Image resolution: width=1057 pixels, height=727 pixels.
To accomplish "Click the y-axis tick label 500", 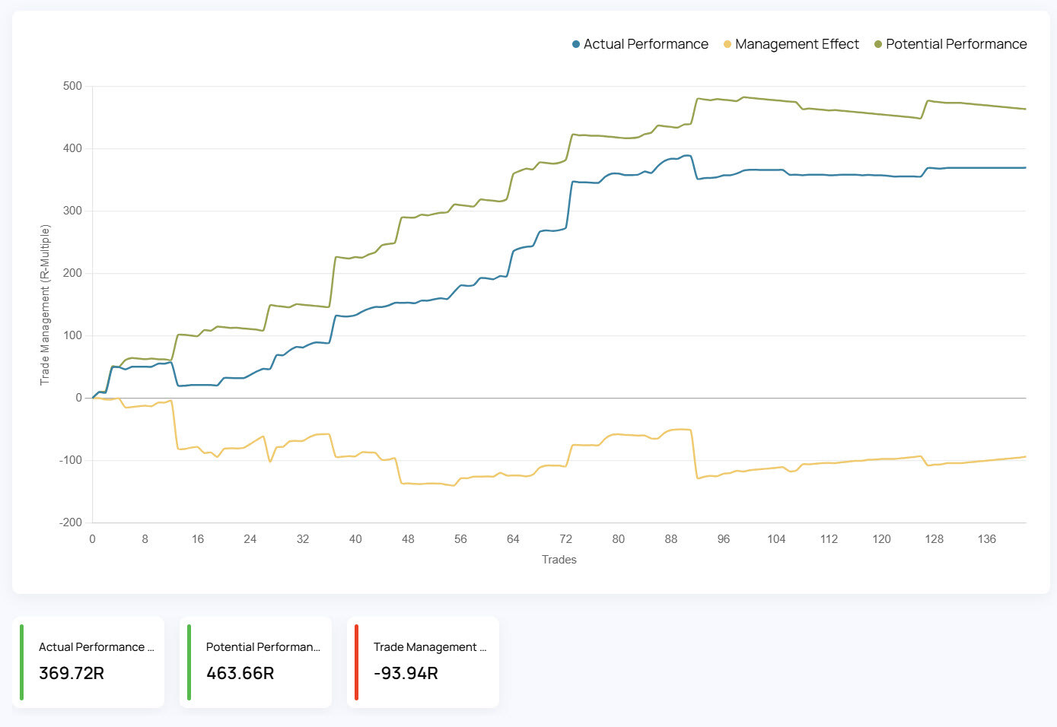I will pos(72,86).
